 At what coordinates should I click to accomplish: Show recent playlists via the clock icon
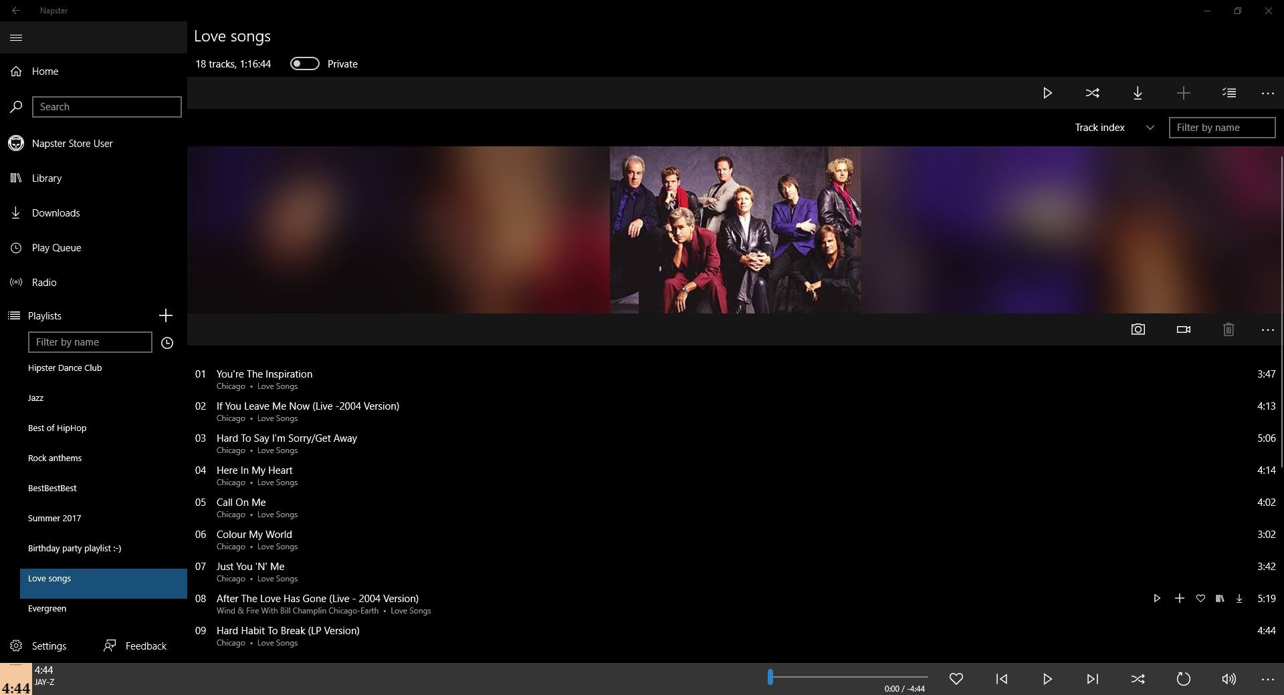pos(167,343)
